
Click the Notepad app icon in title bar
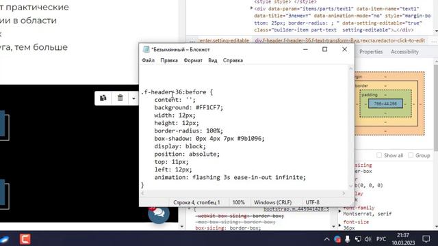pos(146,49)
